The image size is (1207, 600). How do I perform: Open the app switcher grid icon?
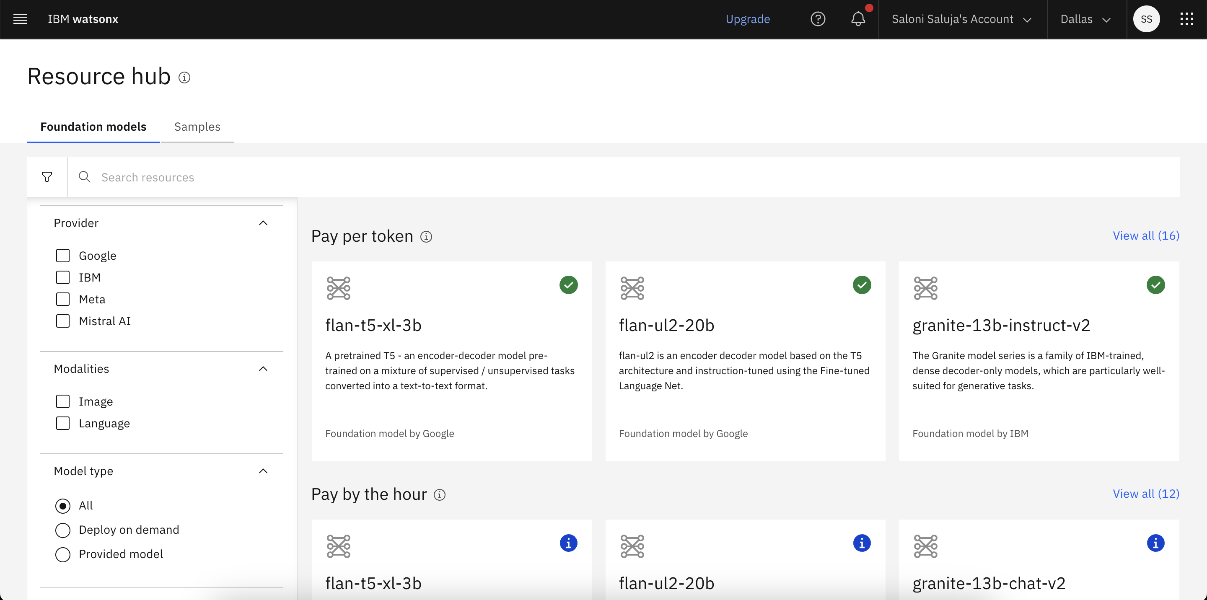pyautogui.click(x=1186, y=19)
